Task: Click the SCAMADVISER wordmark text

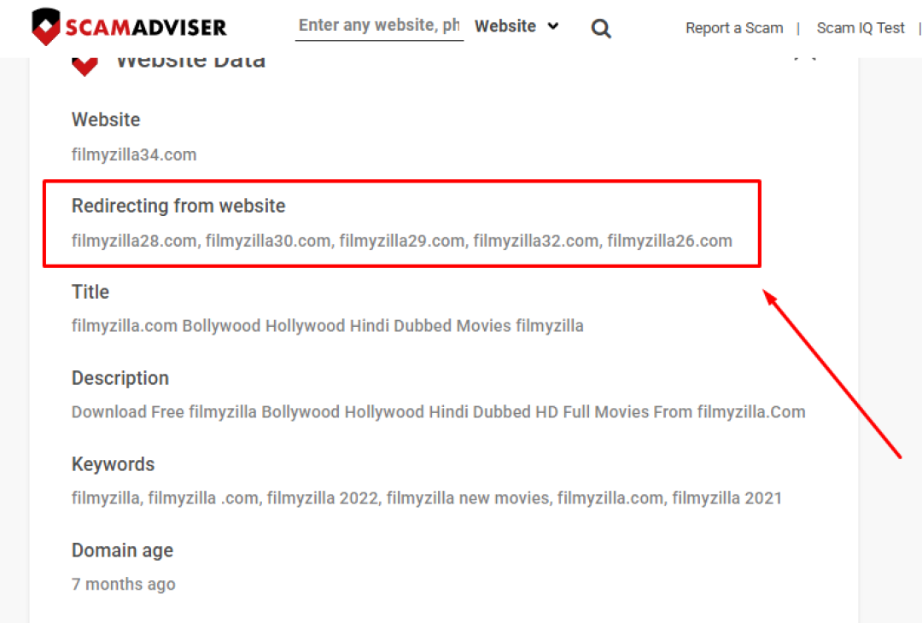Action: pyautogui.click(x=146, y=27)
